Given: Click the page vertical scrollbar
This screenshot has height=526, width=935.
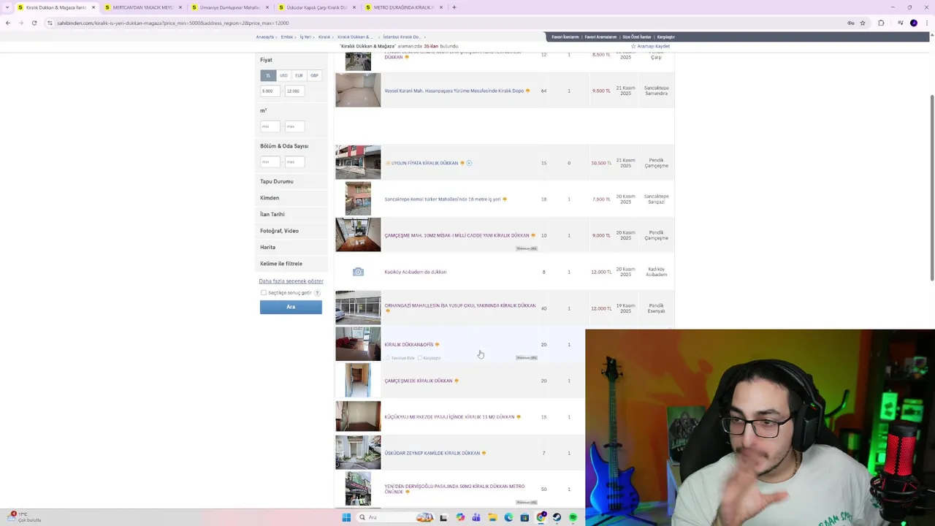Looking at the screenshot, I should (x=931, y=188).
